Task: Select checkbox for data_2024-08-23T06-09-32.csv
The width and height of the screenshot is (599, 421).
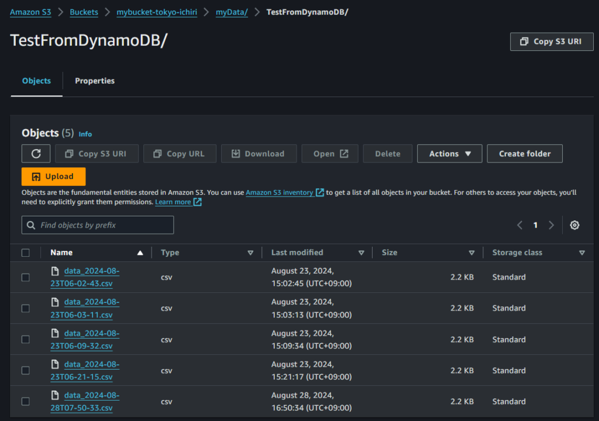Action: coord(26,339)
